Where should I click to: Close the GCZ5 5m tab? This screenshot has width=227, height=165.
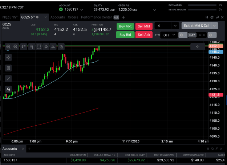click(45, 17)
